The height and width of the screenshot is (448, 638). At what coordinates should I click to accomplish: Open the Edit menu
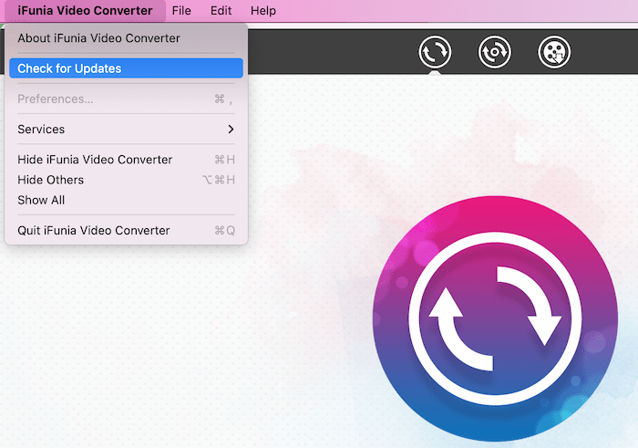pos(221,11)
